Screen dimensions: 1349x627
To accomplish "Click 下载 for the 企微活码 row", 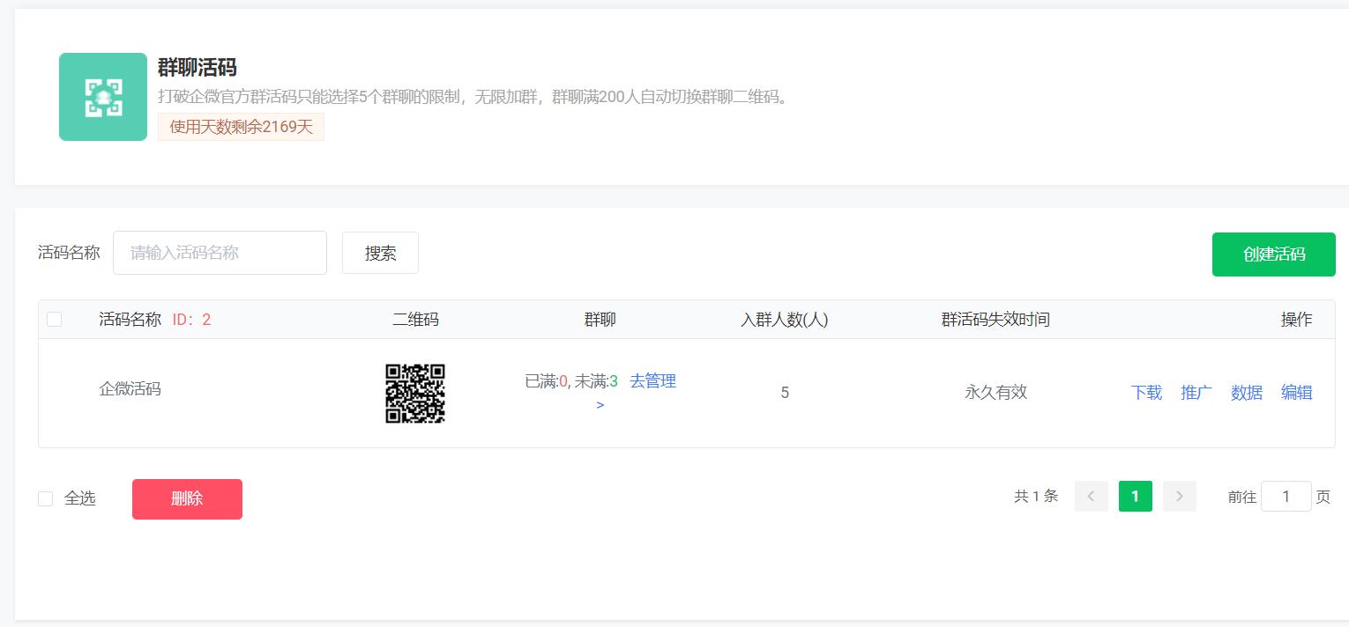I will (1146, 393).
